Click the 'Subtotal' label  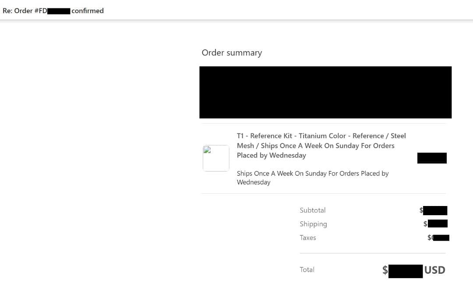[313, 210]
